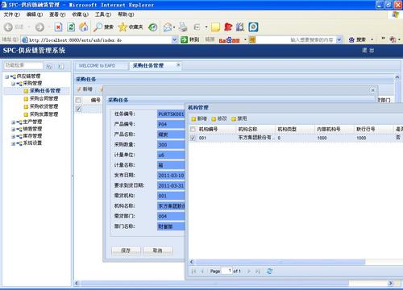
Task: Click the 退出 logout link
Action: (368, 50)
